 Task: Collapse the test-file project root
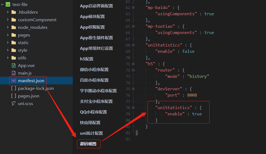(x=2, y=5)
